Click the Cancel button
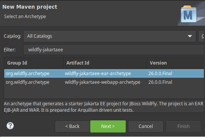The height and width of the screenshot is (137, 205). [x=146, y=126]
